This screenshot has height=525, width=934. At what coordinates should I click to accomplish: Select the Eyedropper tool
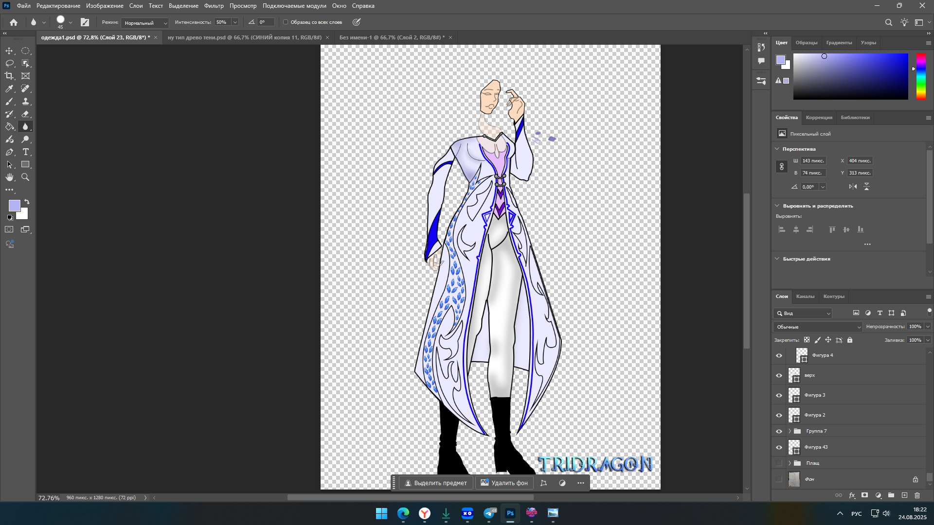(x=9, y=88)
